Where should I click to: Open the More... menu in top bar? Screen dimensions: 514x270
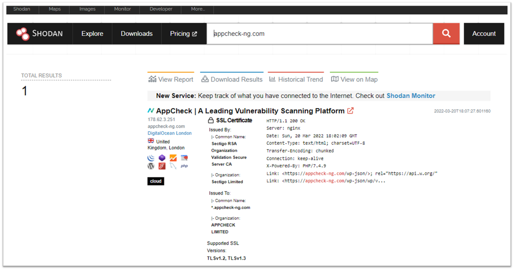198,9
